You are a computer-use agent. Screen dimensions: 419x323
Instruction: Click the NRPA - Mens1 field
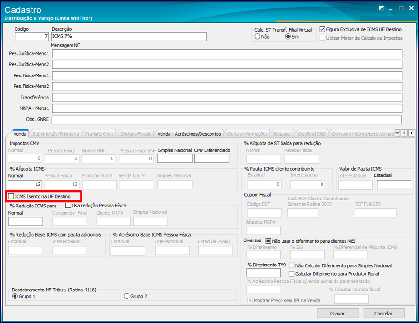227,108
